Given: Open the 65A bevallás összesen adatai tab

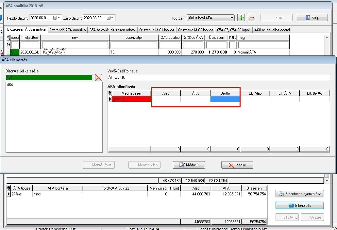Looking at the screenshot, I should pyautogui.click(x=112, y=30).
